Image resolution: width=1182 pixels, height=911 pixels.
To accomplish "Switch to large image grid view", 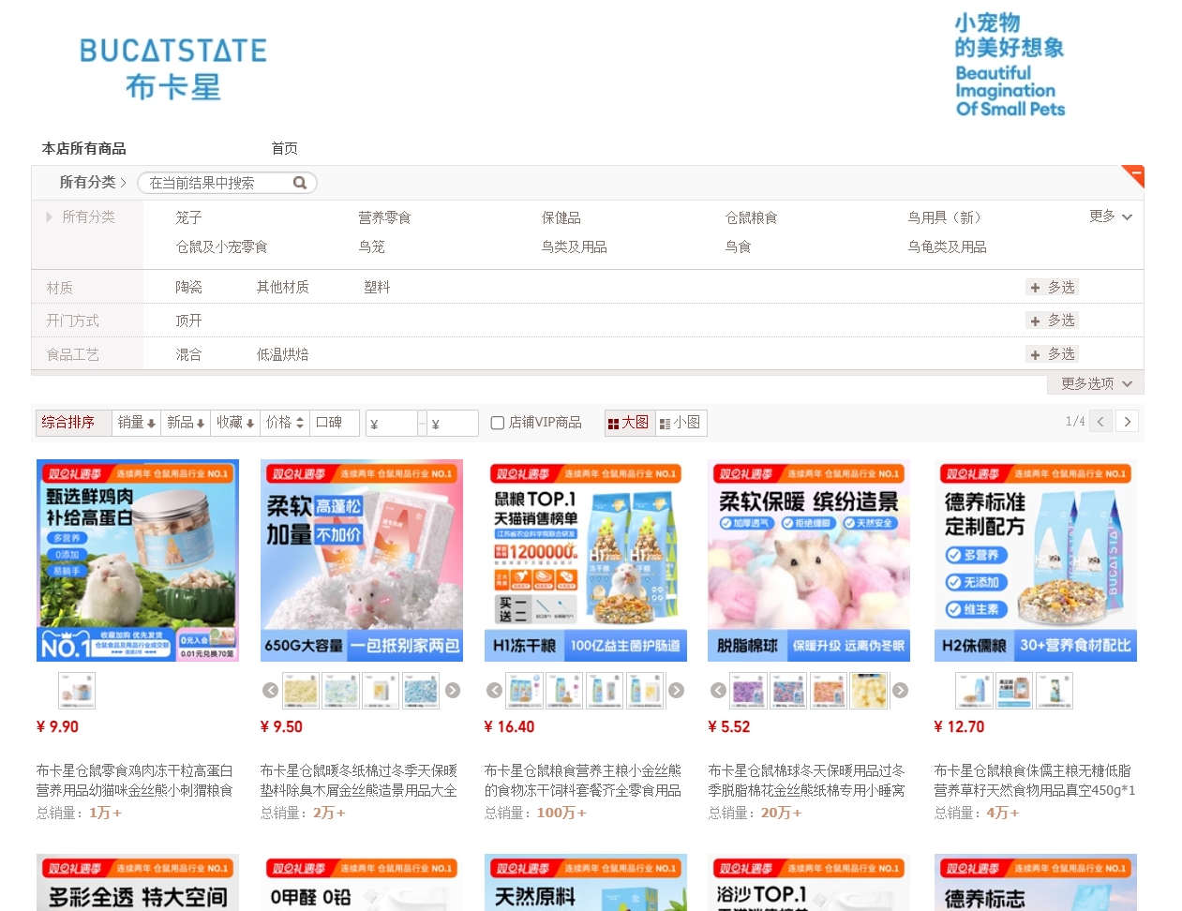I will (x=628, y=423).
